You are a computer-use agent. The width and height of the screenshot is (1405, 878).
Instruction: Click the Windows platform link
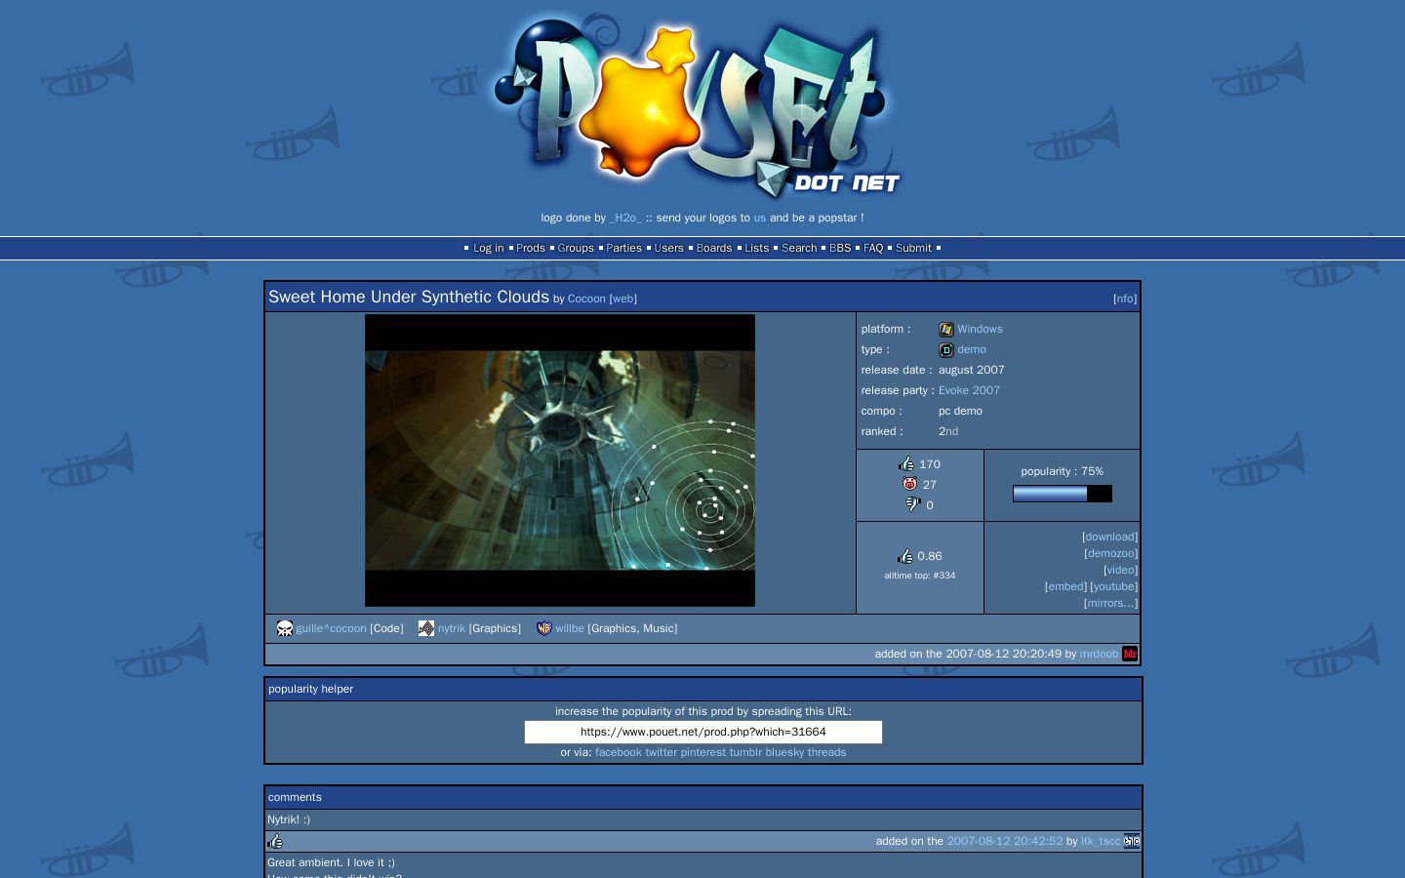980,330
